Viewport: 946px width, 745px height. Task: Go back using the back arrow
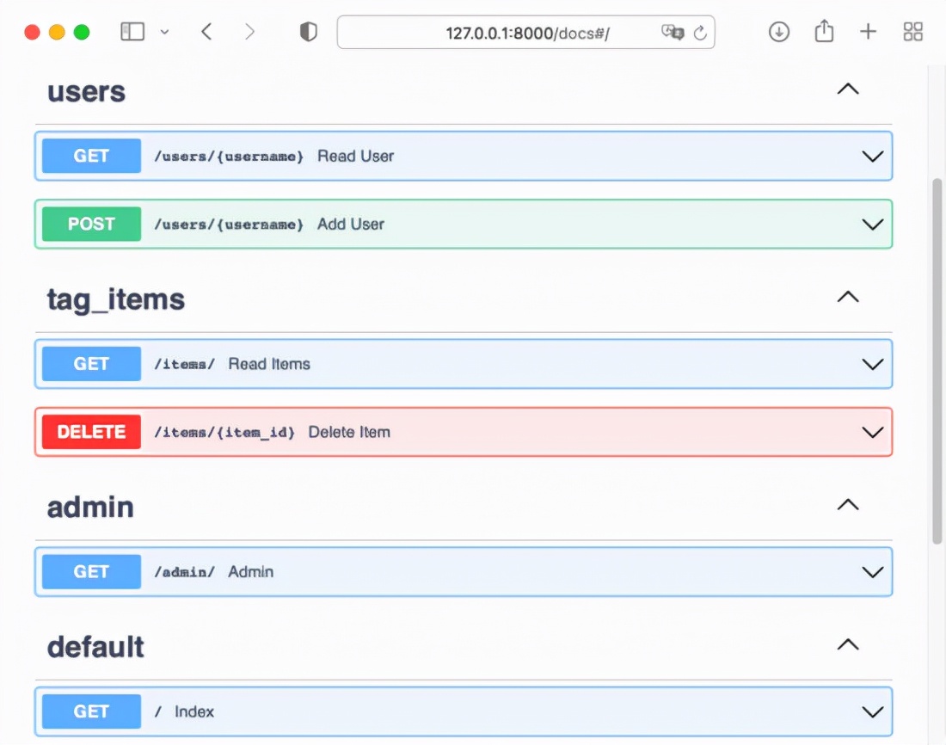click(x=206, y=33)
